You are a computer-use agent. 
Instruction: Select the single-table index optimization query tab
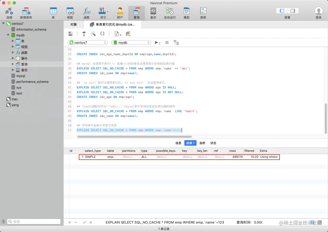[x=112, y=25]
